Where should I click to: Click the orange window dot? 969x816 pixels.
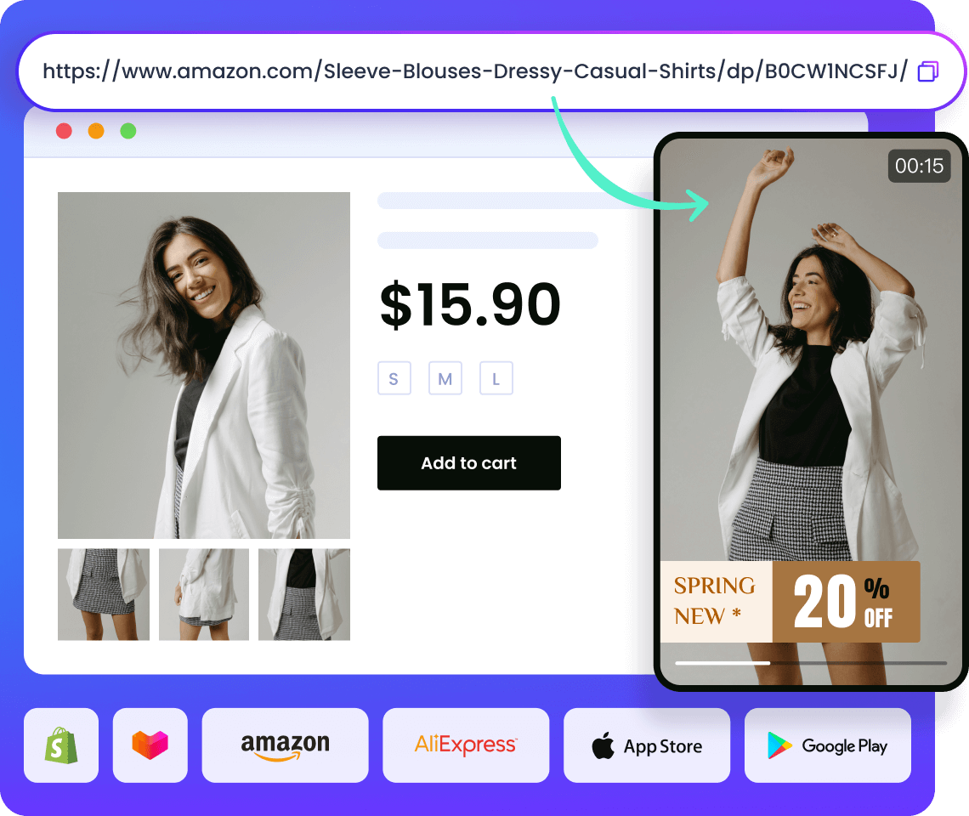tap(96, 131)
